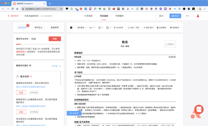Screen dimensions: 208x126
Task: Click the 切换模板 toolbar button
Action: (161, 28)
